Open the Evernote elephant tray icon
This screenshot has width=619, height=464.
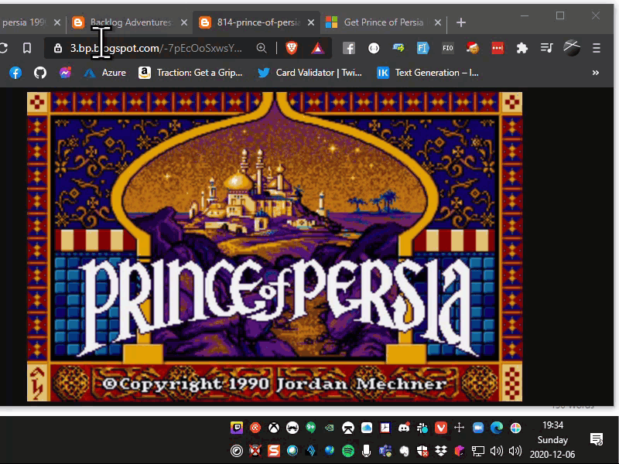coord(403,451)
